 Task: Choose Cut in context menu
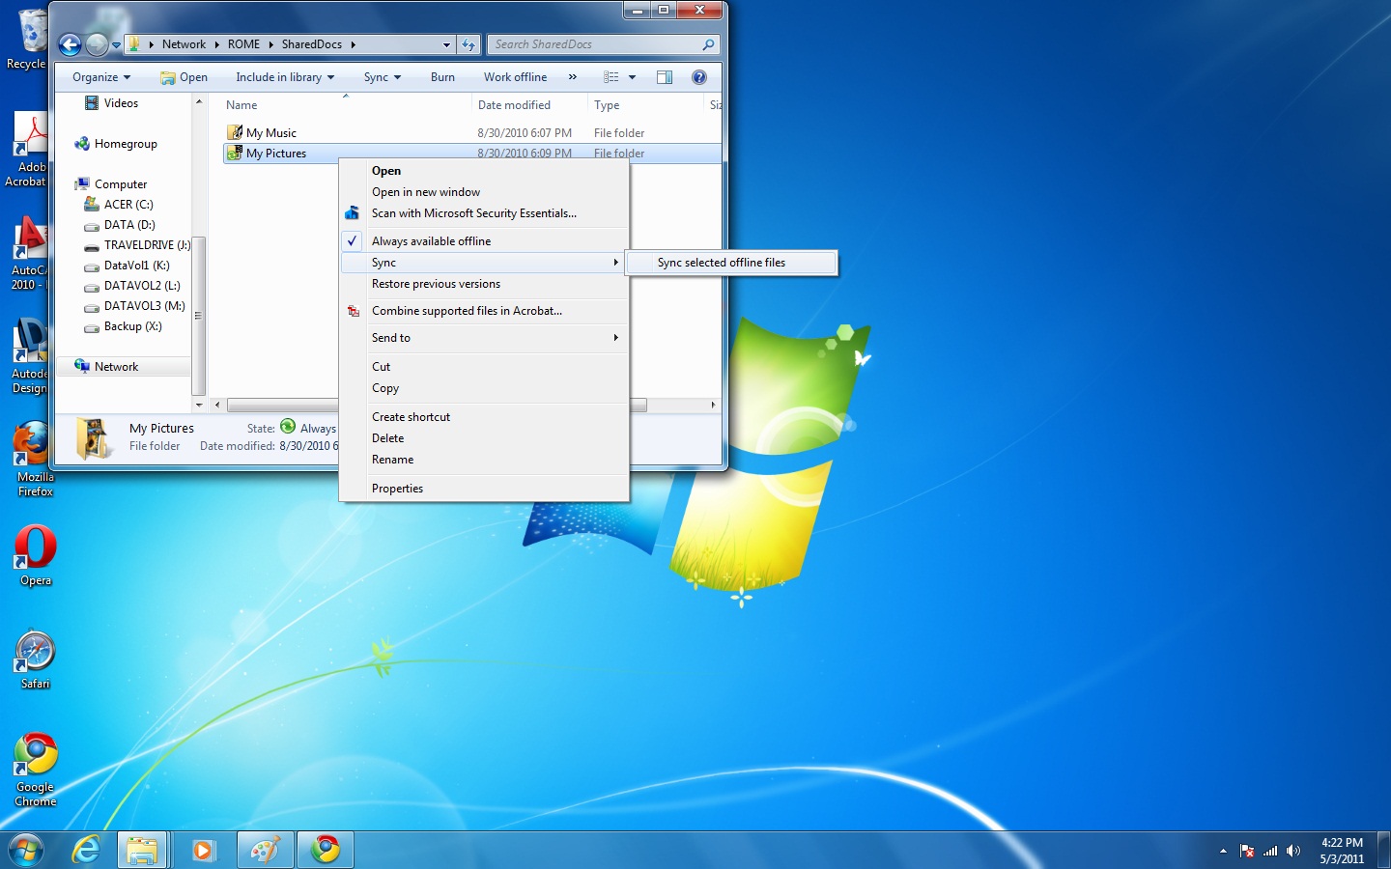tap(485, 367)
